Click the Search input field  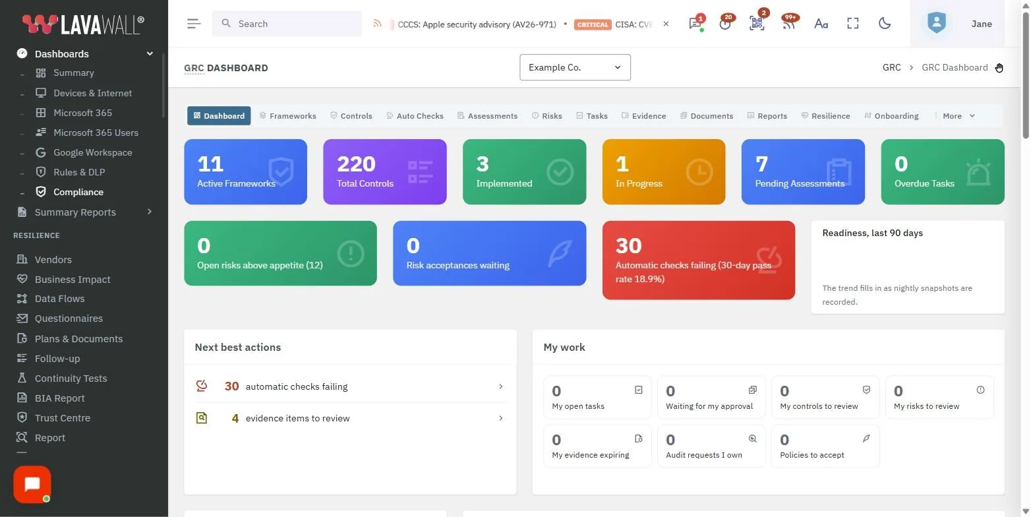pos(287,24)
